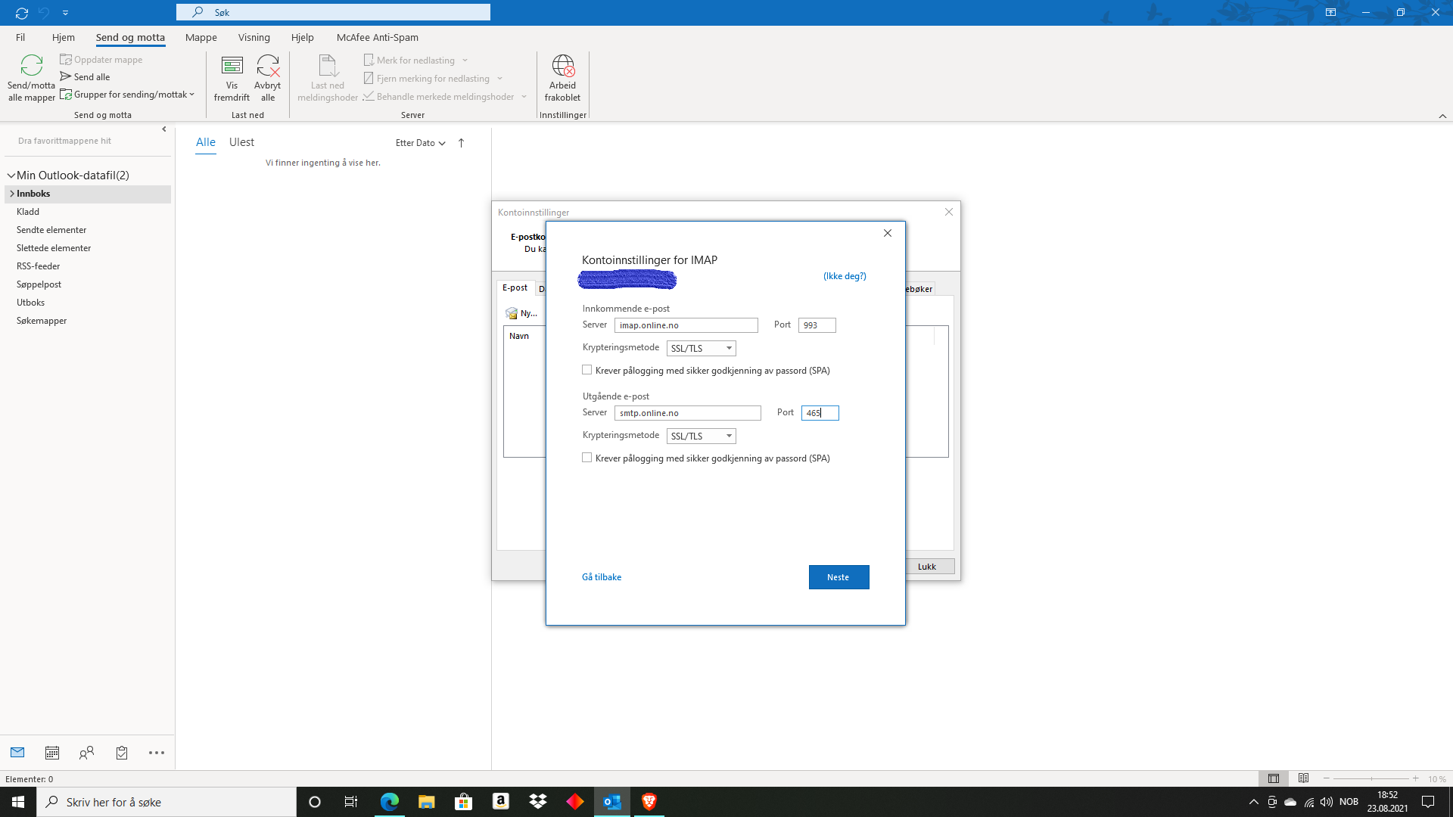Reverse sort order arrow in message list
Viewport: 1453px width, 817px height.
click(461, 143)
